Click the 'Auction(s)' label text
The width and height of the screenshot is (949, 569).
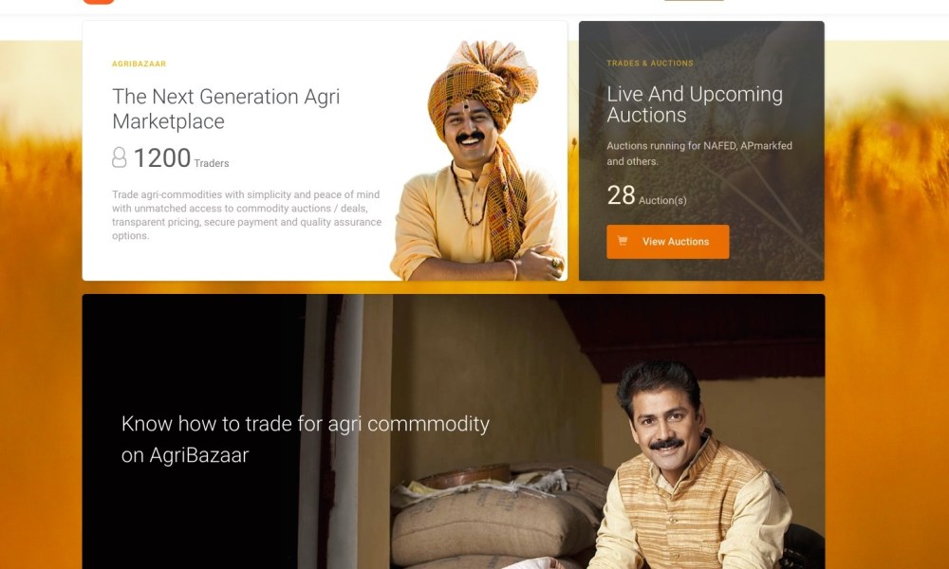pyautogui.click(x=662, y=200)
